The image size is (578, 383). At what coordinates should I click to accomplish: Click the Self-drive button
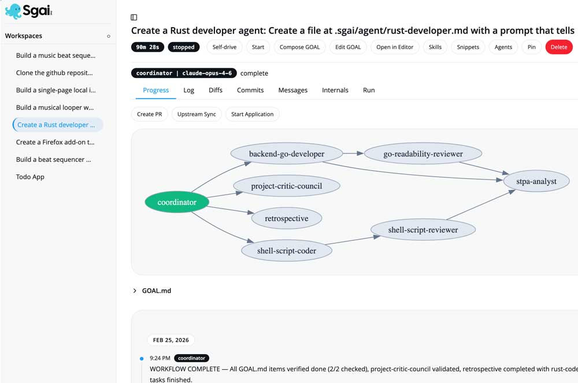coord(224,47)
